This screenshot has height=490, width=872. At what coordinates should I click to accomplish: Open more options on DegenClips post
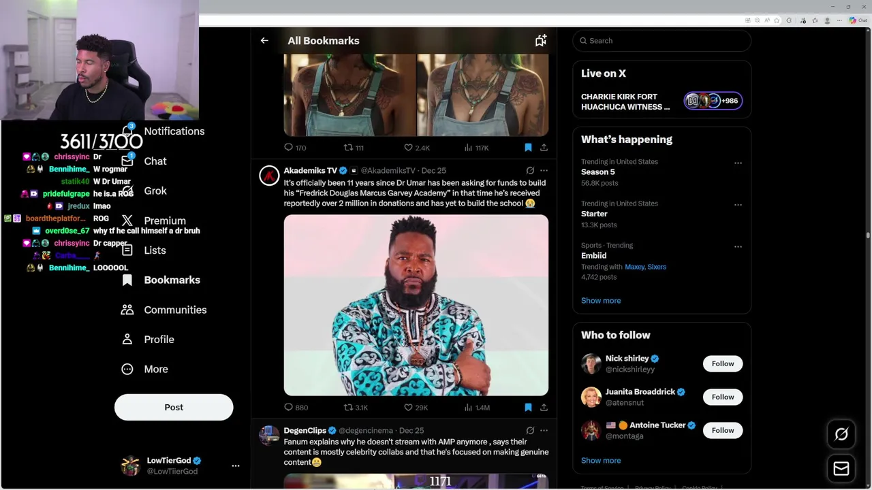pos(544,431)
